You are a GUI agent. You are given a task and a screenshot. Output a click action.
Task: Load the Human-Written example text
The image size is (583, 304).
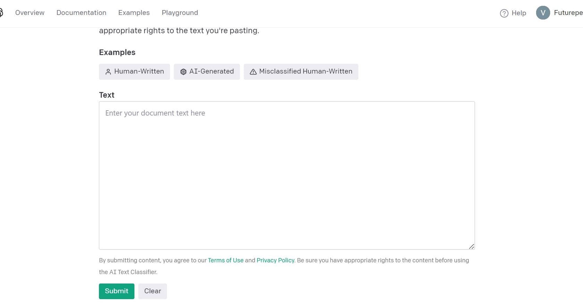point(139,71)
